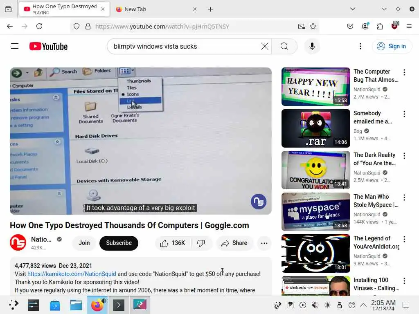Open the NationSquid channel avatar
This screenshot has width=419, height=314.
pos(18,242)
